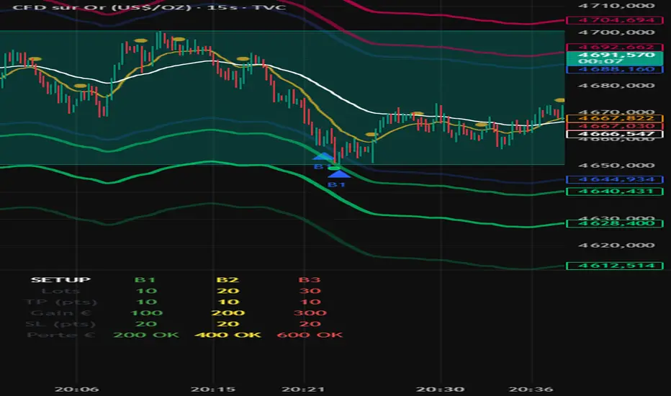The height and width of the screenshot is (396, 671).
Task: Click the TP value 10 under B2
Action: [x=228, y=302]
